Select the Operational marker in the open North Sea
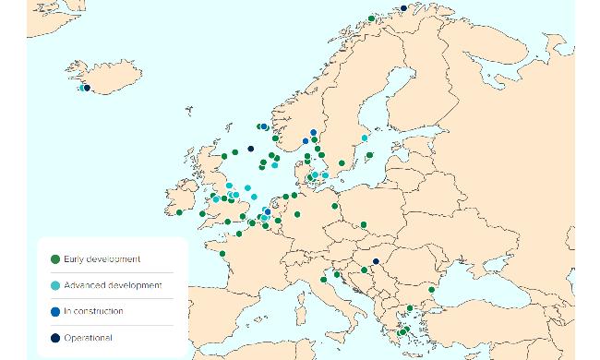The image size is (600, 360). 251,149
